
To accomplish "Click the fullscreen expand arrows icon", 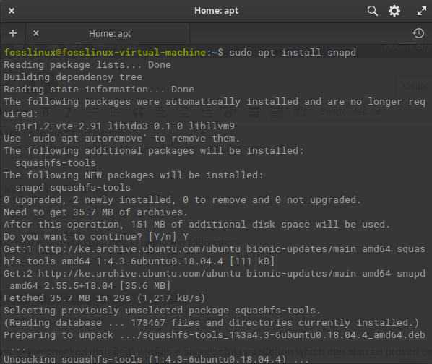I will pos(422,11).
